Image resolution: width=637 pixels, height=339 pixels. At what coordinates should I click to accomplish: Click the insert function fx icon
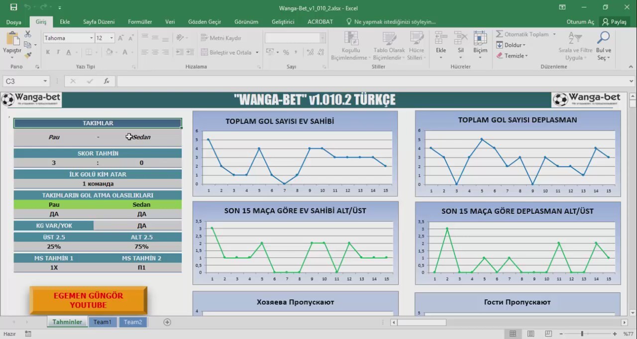(106, 81)
